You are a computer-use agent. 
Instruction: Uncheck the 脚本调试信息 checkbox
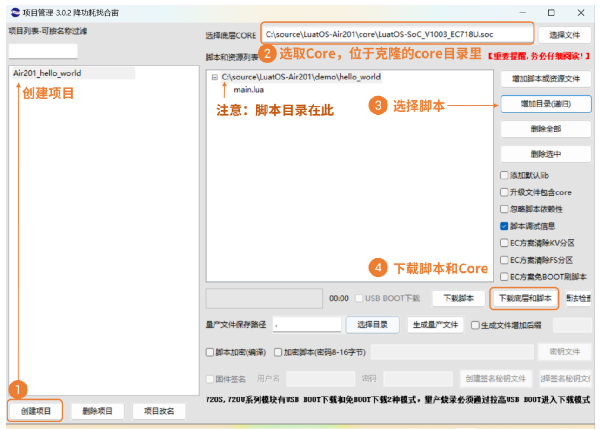pos(504,226)
